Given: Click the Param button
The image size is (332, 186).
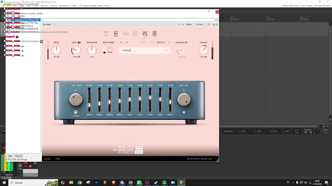Looking at the screenshot, I should (189, 25).
